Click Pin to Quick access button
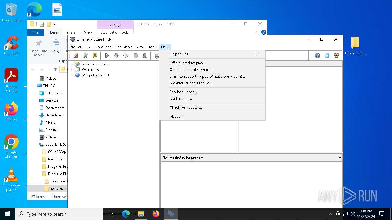This screenshot has height=220, width=392. tap(39, 48)
